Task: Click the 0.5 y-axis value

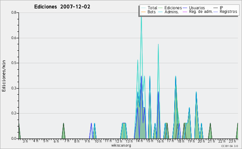Action: pyautogui.click(x=14, y=63)
